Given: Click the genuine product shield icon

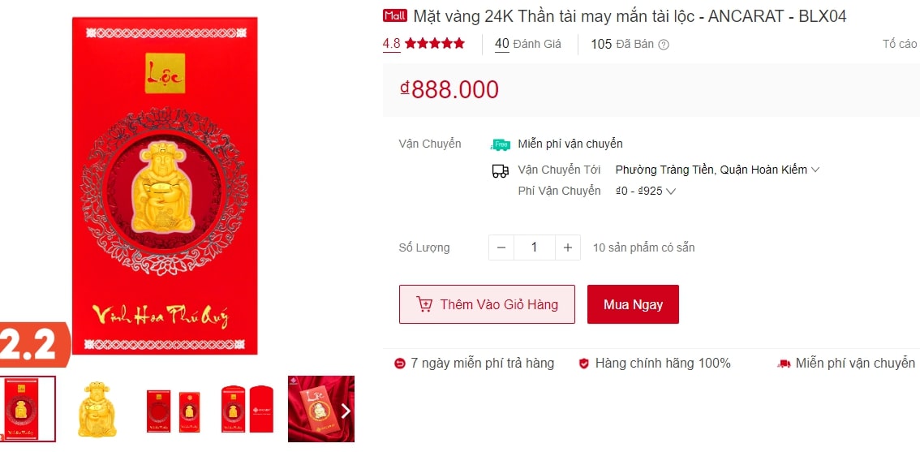Looking at the screenshot, I should click(x=584, y=364).
